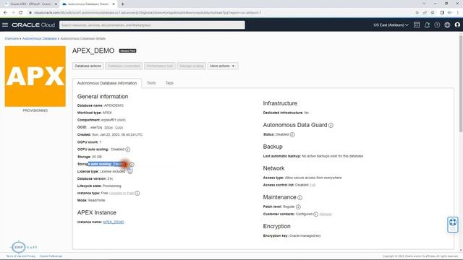Click info icon beside Storage auto scaling
Image resolution: width=463 pixels, height=260 pixels.
[x=132, y=164]
